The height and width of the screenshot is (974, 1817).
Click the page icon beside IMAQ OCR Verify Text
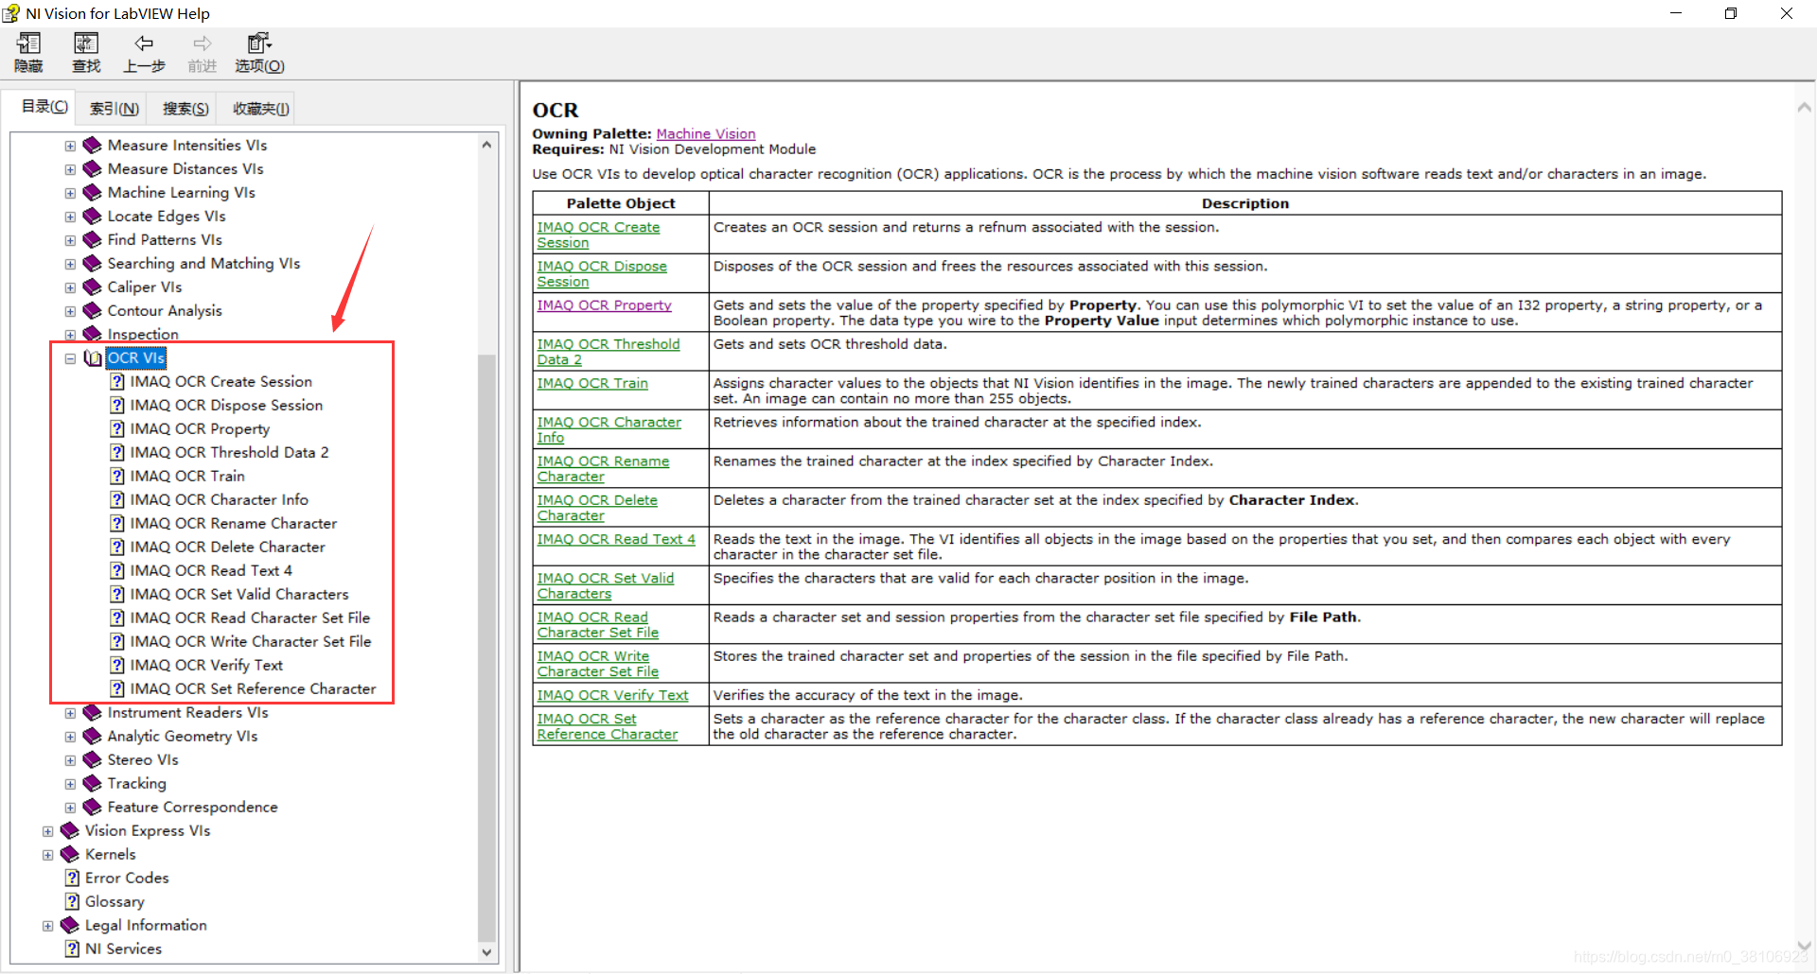pyautogui.click(x=117, y=665)
